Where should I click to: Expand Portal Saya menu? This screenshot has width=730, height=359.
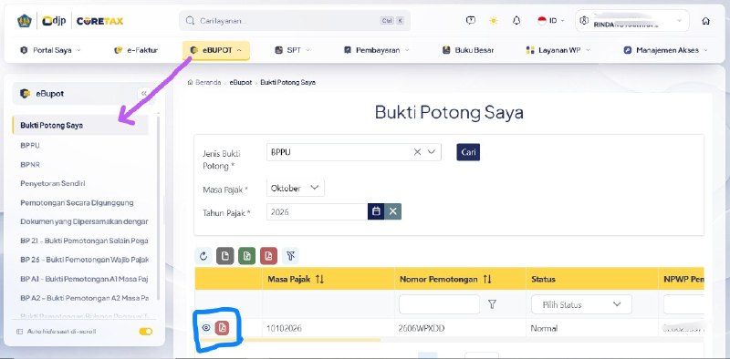[50, 50]
